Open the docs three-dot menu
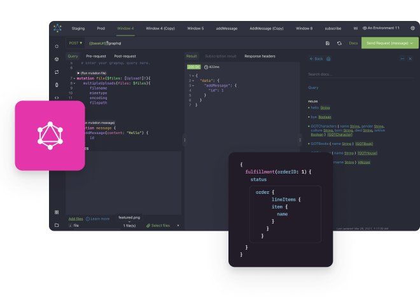 tap(402, 58)
